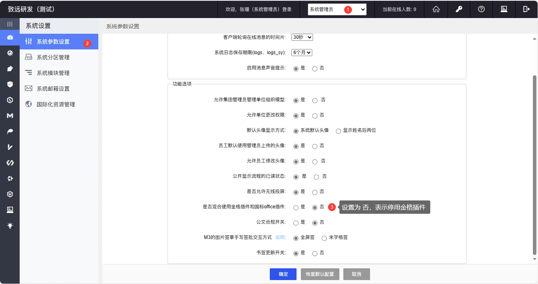The height and width of the screenshot is (284, 538).
Task: Select 否 for 书签更新开关
Action: [315, 253]
